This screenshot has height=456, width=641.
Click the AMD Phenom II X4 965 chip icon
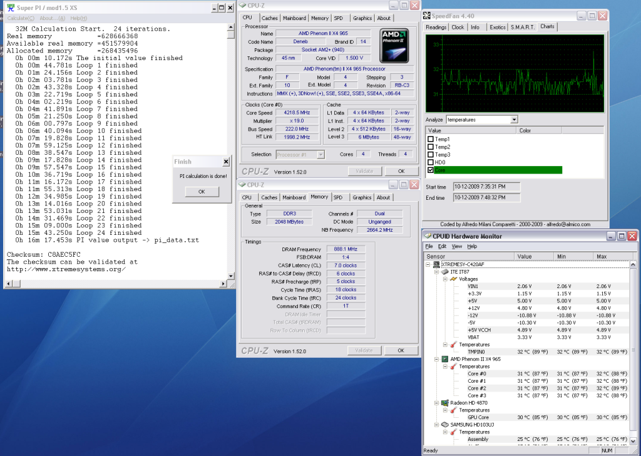[x=445, y=359]
